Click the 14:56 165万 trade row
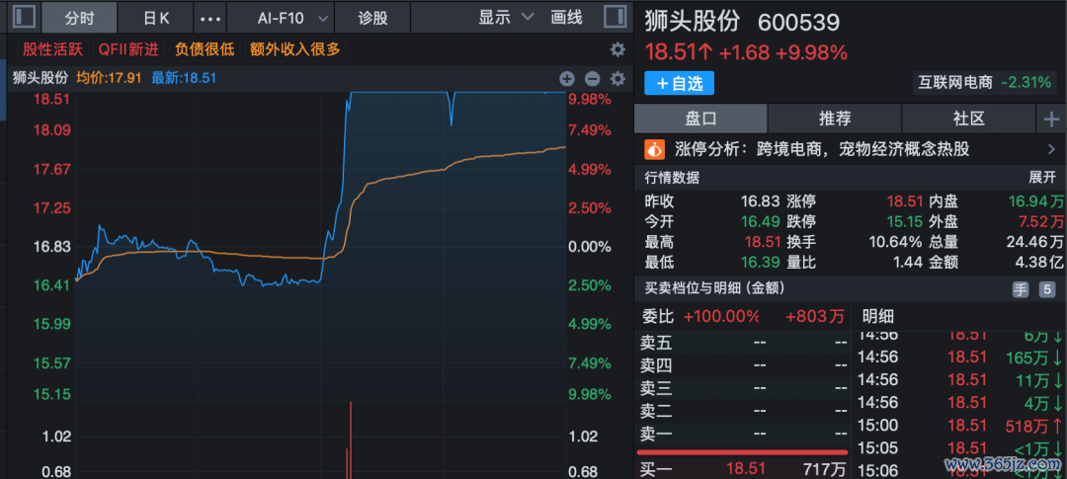The height and width of the screenshot is (479, 1067). point(959,357)
